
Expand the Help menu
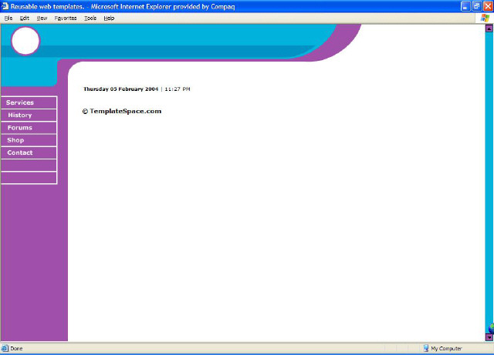pos(109,18)
